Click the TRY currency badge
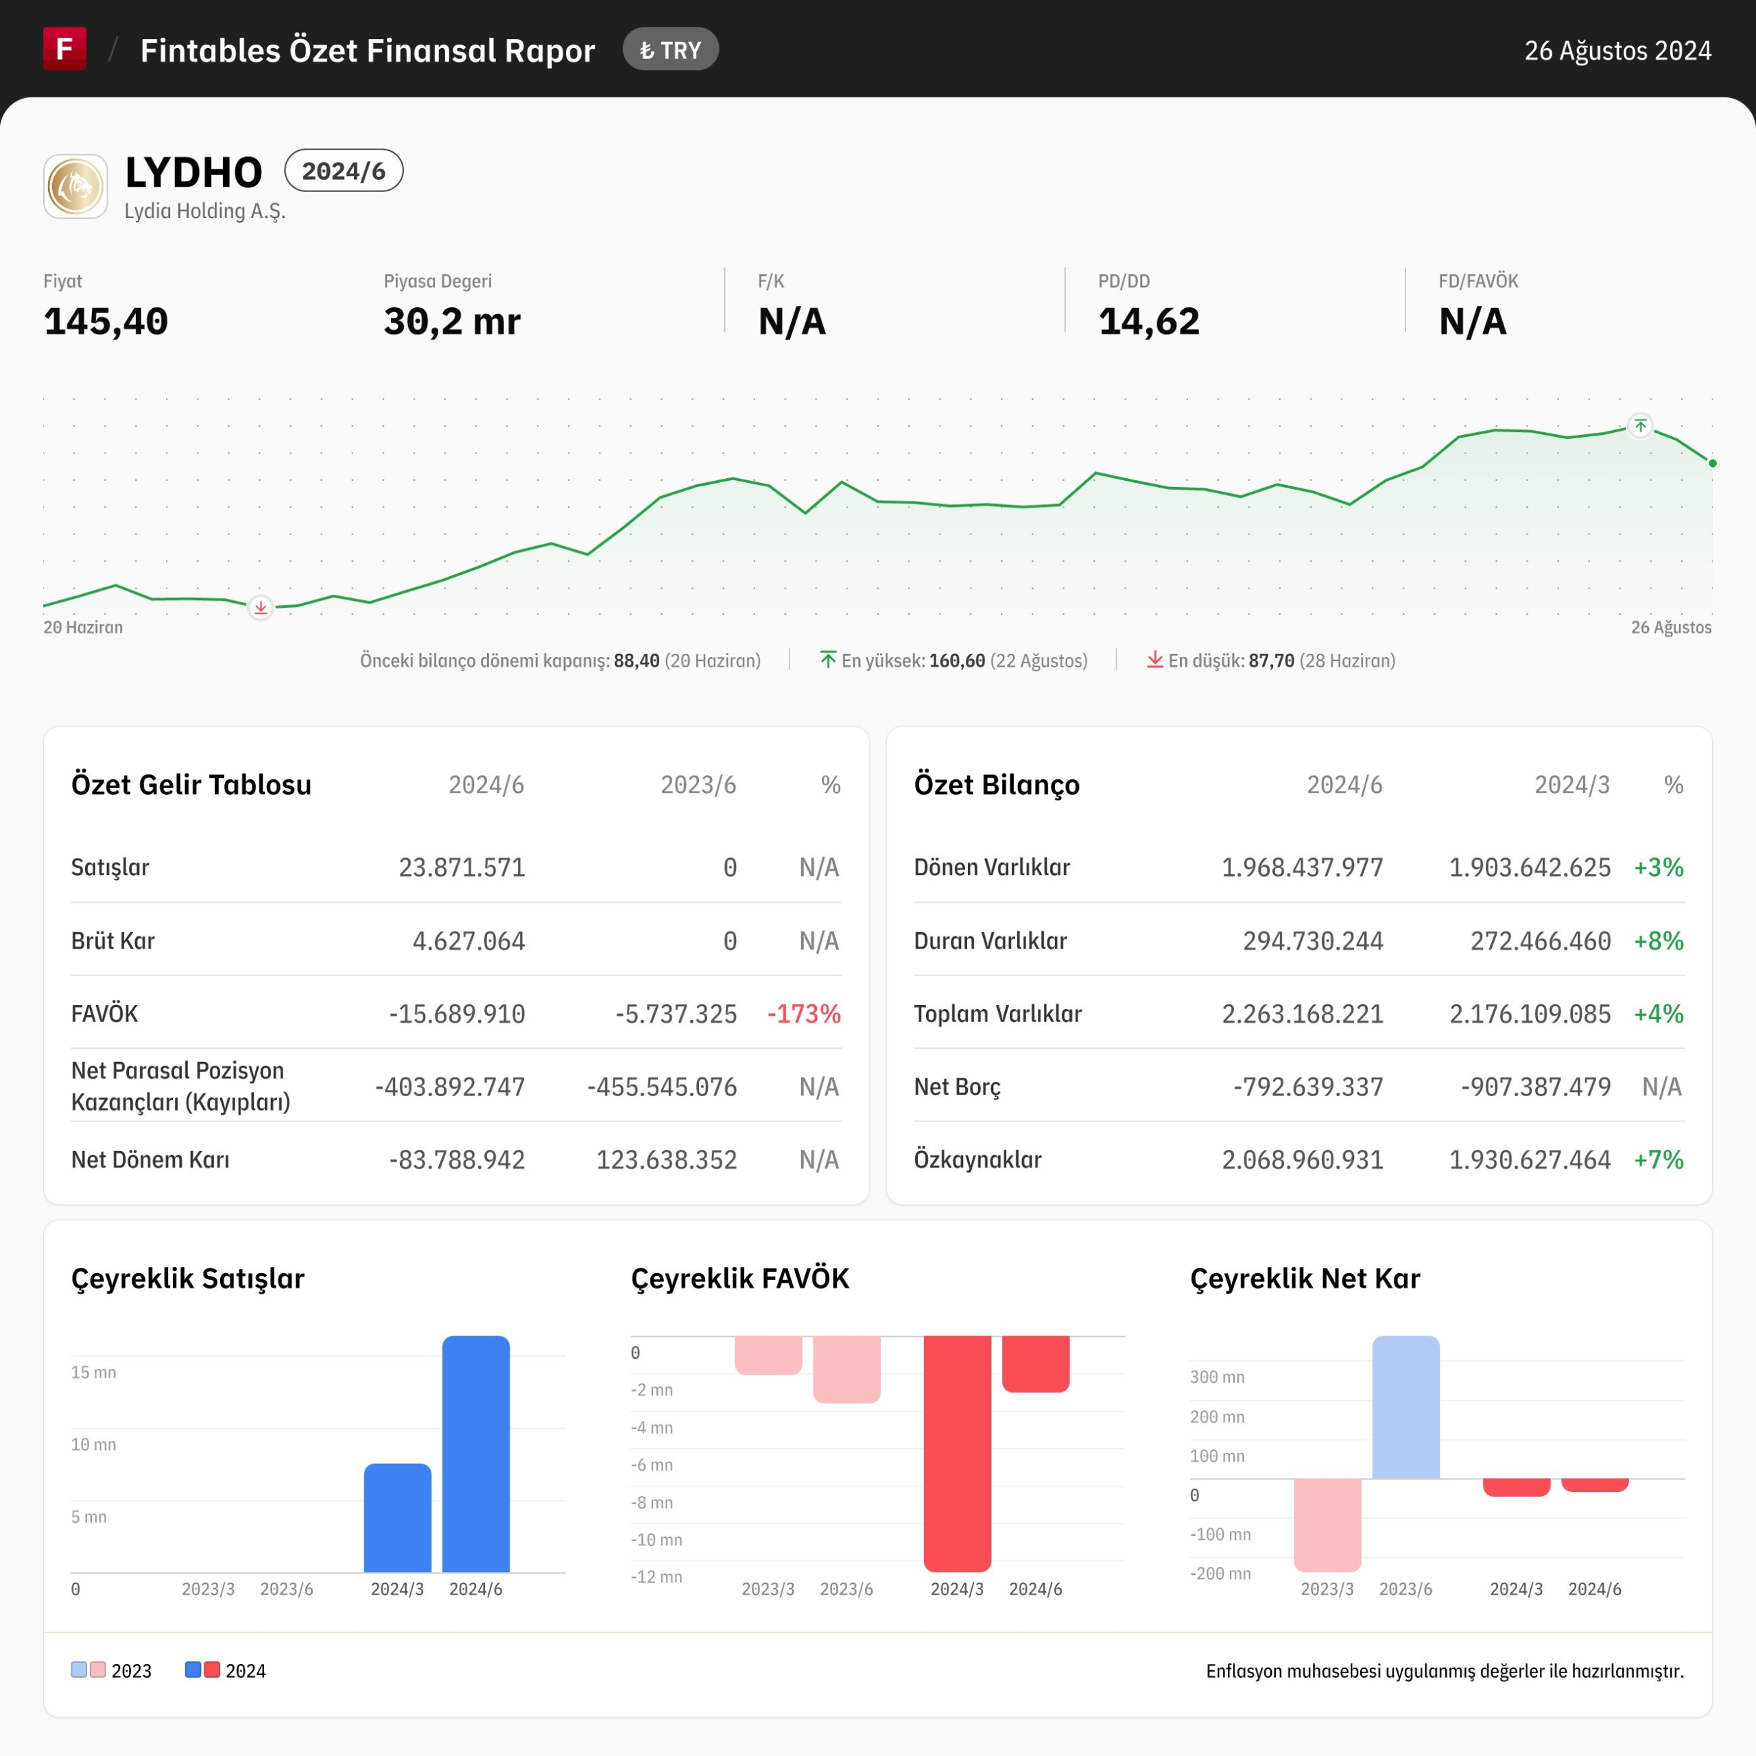The width and height of the screenshot is (1756, 1756). click(671, 50)
